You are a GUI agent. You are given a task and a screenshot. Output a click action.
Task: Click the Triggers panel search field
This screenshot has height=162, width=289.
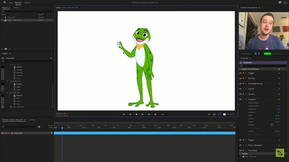click(x=27, y=61)
